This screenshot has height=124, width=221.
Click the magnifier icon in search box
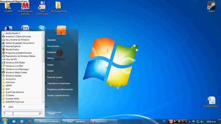pyautogui.click(x=40, y=113)
